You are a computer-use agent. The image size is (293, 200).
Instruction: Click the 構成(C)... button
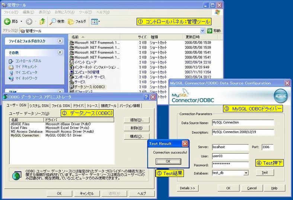tap(137, 136)
